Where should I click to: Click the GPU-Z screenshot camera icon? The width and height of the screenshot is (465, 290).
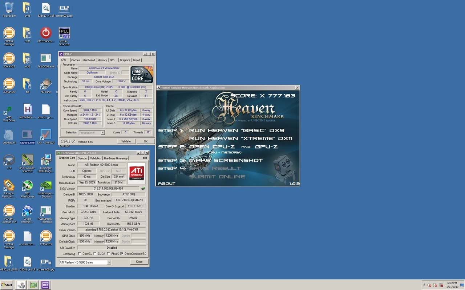click(x=145, y=158)
